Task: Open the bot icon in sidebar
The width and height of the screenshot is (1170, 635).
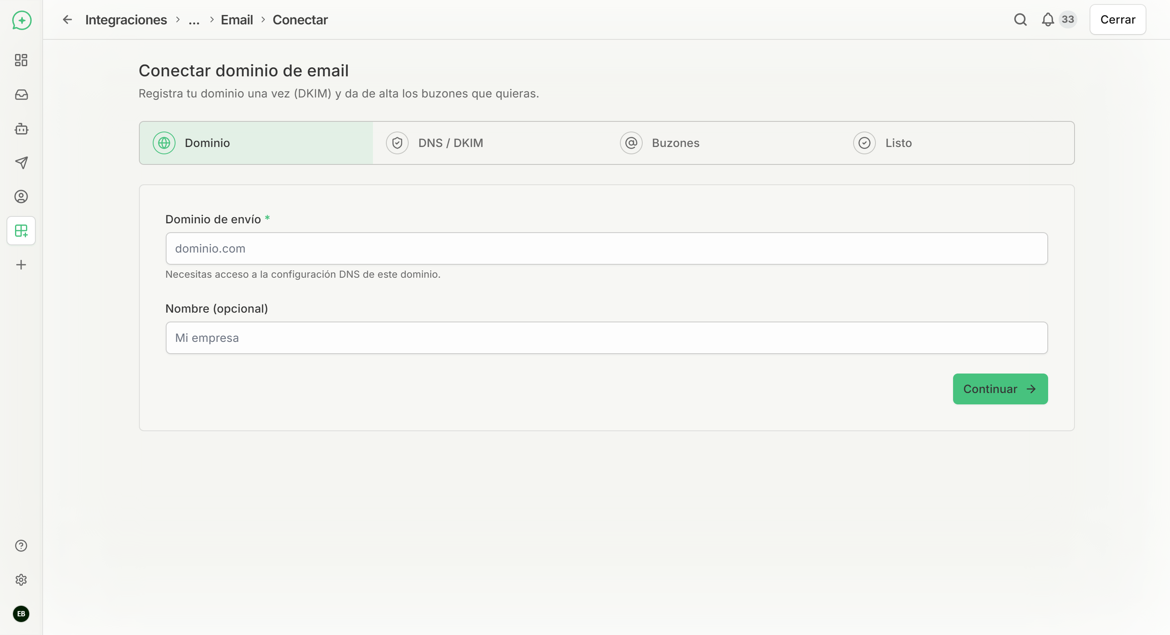Action: pyautogui.click(x=21, y=129)
